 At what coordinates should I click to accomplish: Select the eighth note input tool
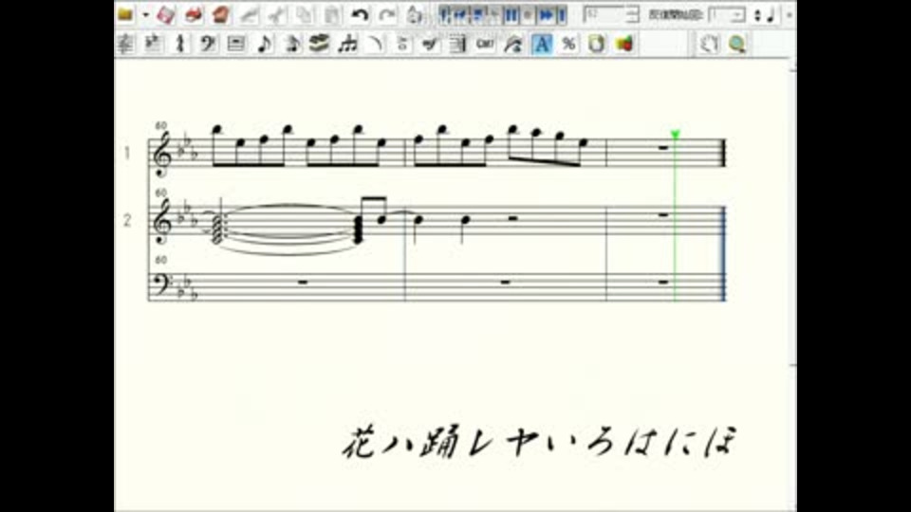coord(264,44)
